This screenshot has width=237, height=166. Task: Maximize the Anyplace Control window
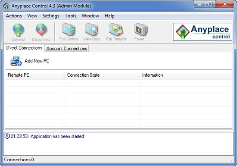[210, 4]
